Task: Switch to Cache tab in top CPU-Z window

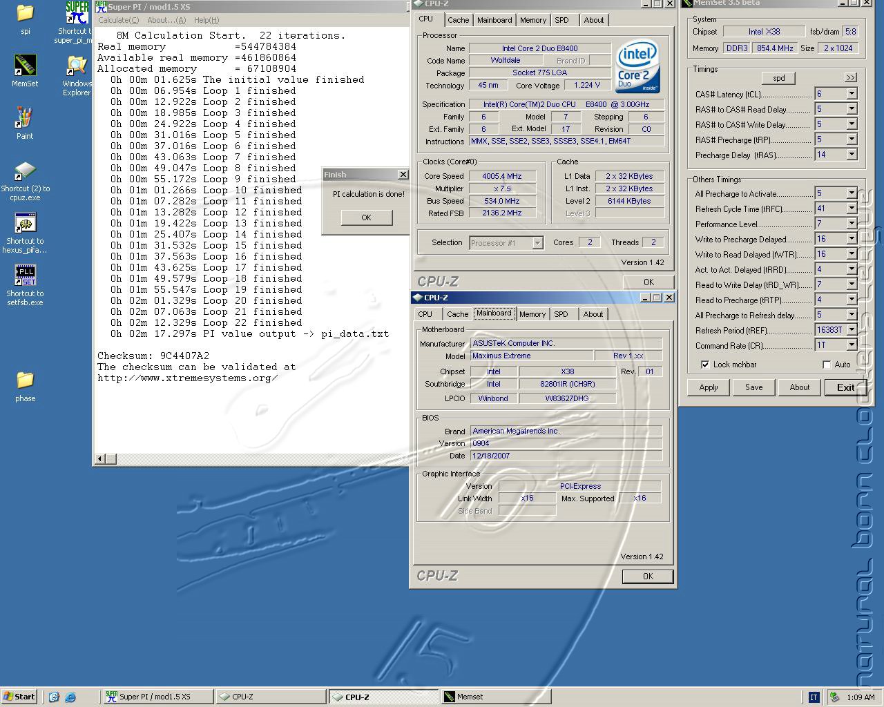Action: 459,20
